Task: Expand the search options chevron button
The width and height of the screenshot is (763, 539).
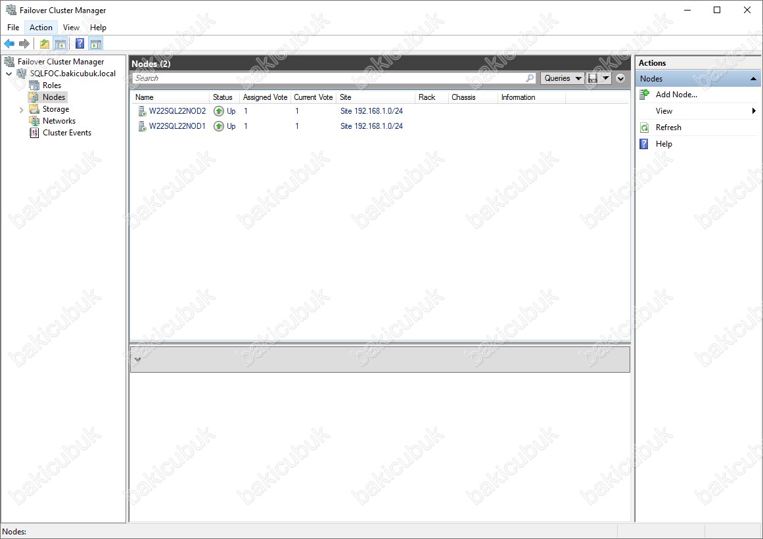Action: (x=620, y=78)
